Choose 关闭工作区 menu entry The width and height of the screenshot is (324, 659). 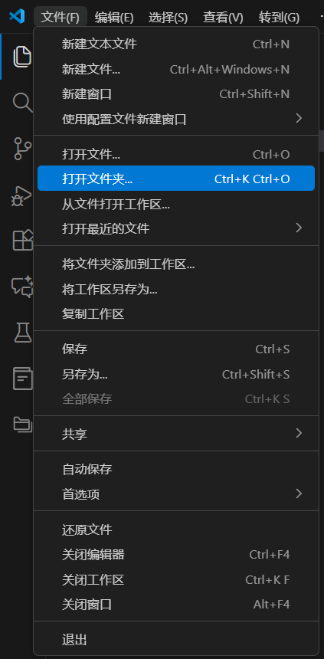pos(175,580)
